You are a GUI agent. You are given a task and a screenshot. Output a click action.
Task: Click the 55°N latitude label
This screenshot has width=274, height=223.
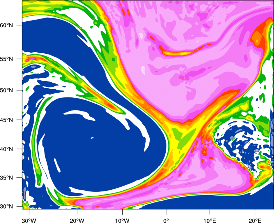click(7, 59)
